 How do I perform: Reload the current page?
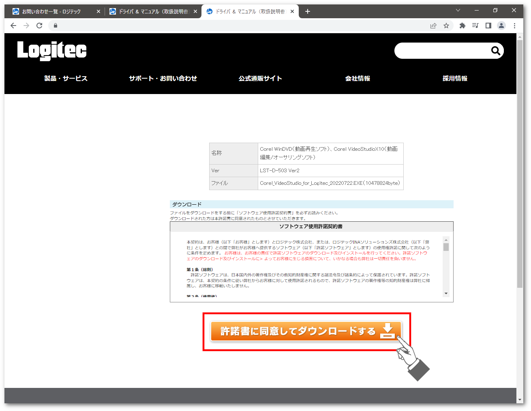[39, 26]
